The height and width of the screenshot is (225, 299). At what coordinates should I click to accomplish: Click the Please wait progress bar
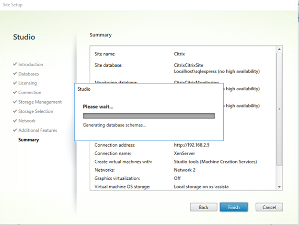point(149,116)
